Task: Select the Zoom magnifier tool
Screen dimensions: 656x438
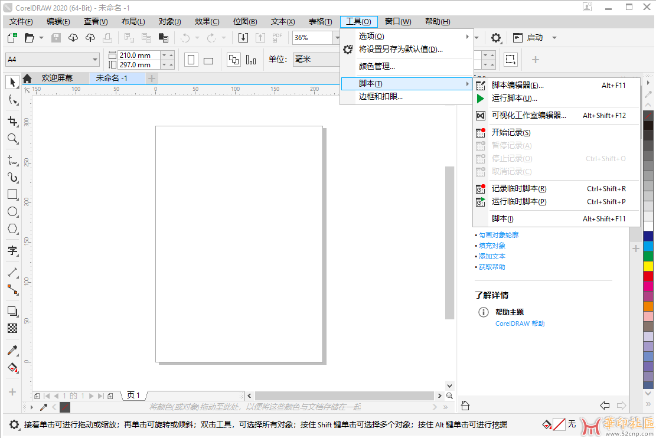Action: coord(12,139)
